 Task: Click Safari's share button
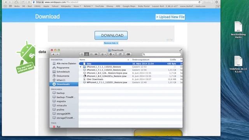point(23,2)
